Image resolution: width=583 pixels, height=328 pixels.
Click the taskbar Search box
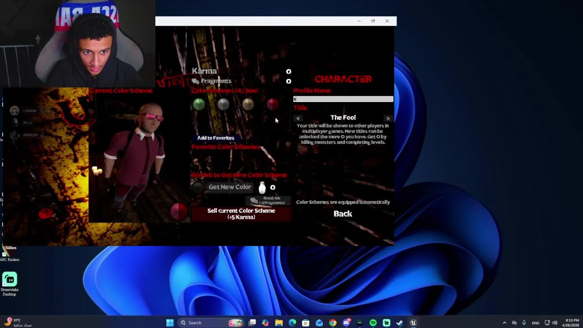tap(211, 323)
